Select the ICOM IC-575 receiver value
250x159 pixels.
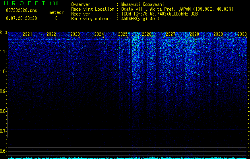coord(160,14)
